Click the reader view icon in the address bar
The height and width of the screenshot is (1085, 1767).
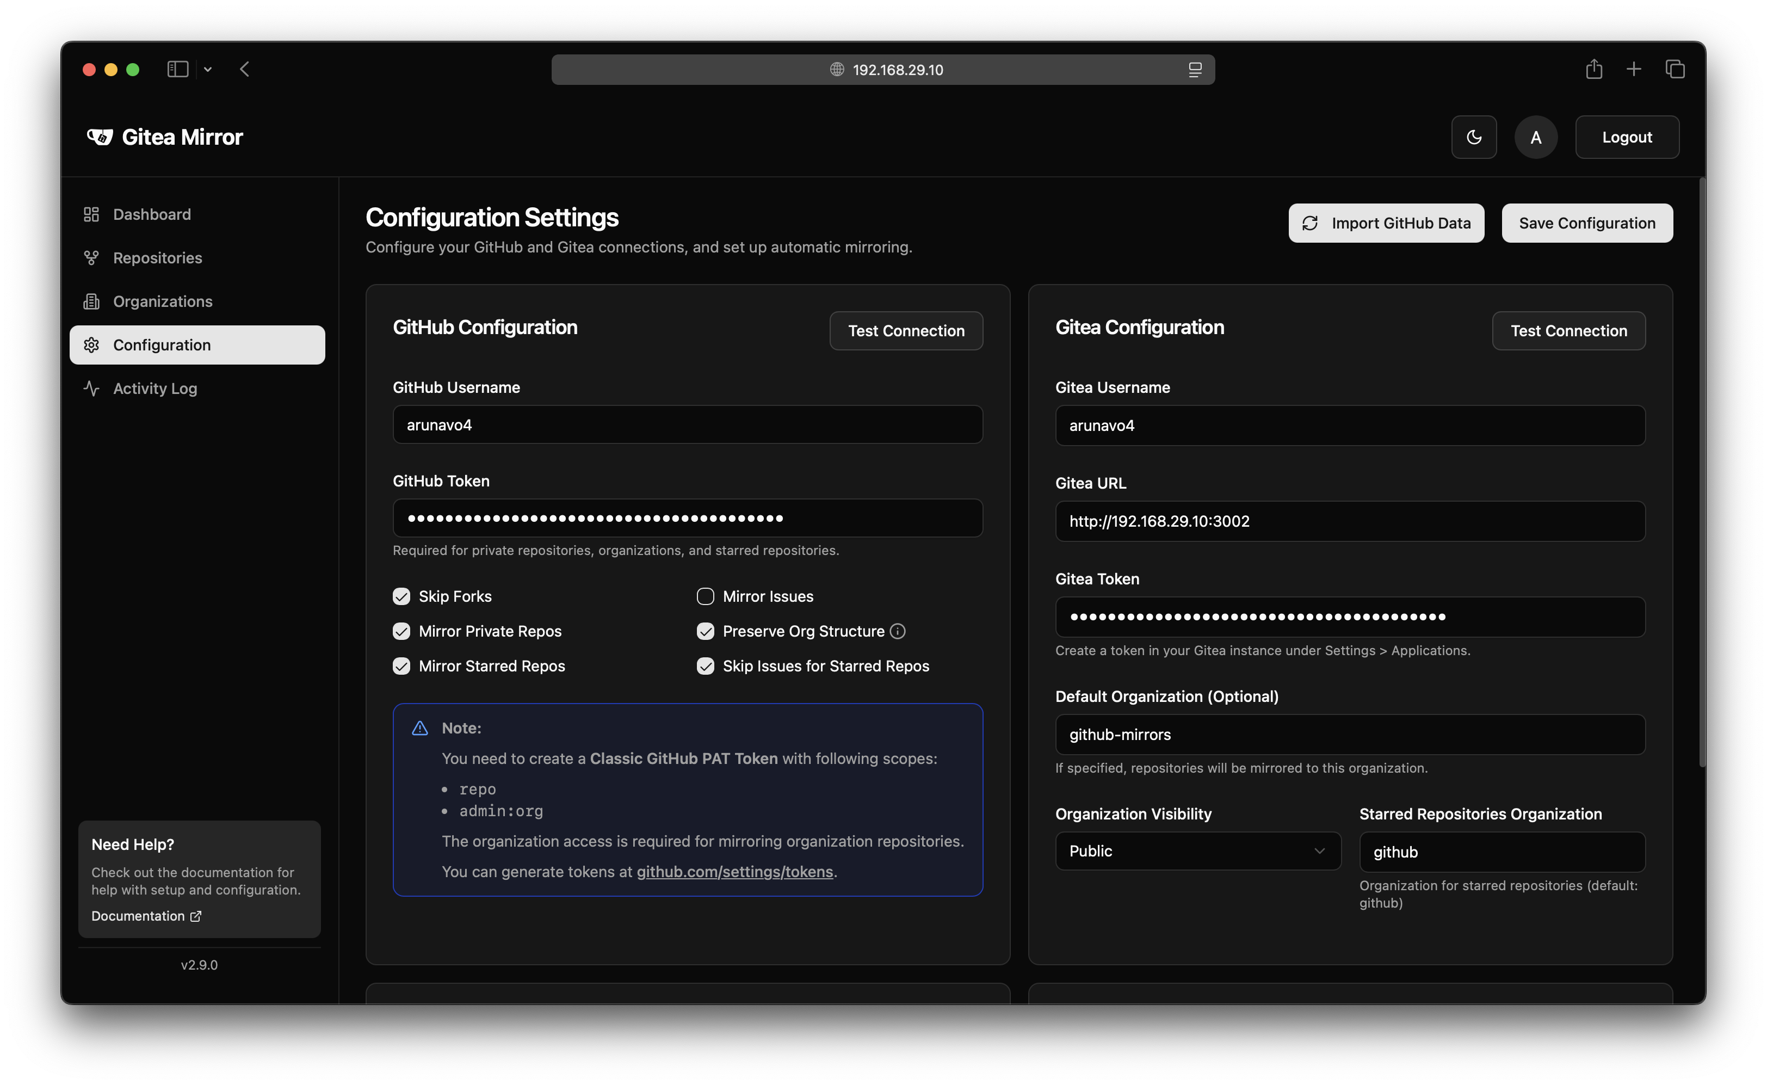(1195, 70)
